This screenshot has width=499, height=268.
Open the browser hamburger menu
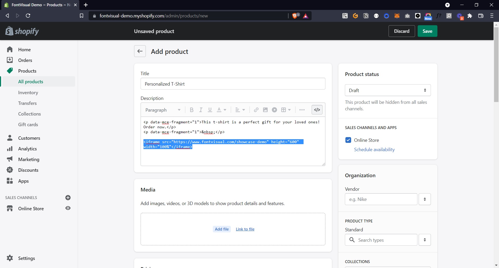click(492, 16)
